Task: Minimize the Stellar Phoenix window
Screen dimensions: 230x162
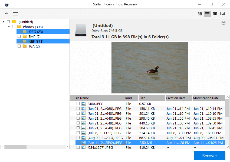Action: click(x=199, y=4)
